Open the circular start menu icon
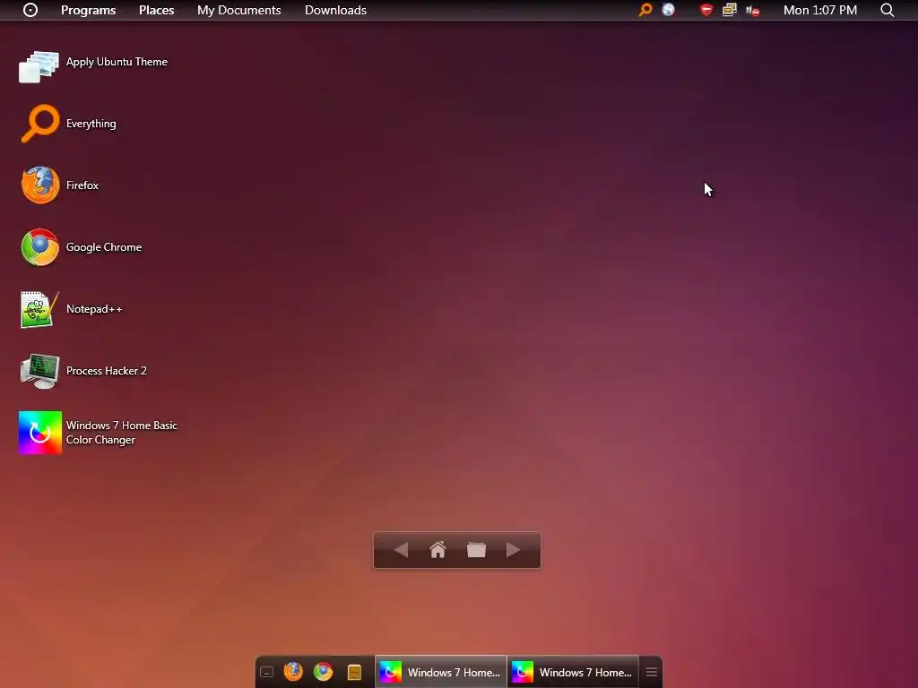Screen dimensions: 918x688 [x=30, y=10]
